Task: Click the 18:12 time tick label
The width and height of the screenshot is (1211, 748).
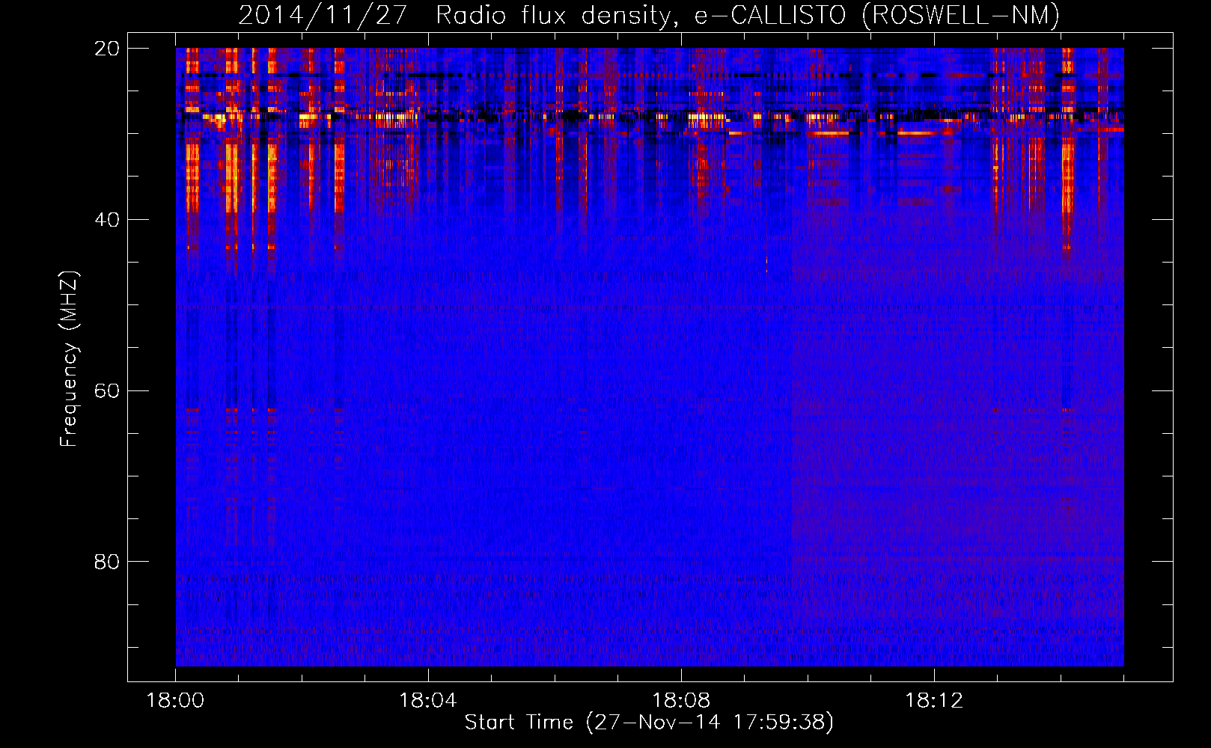Action: (x=934, y=701)
